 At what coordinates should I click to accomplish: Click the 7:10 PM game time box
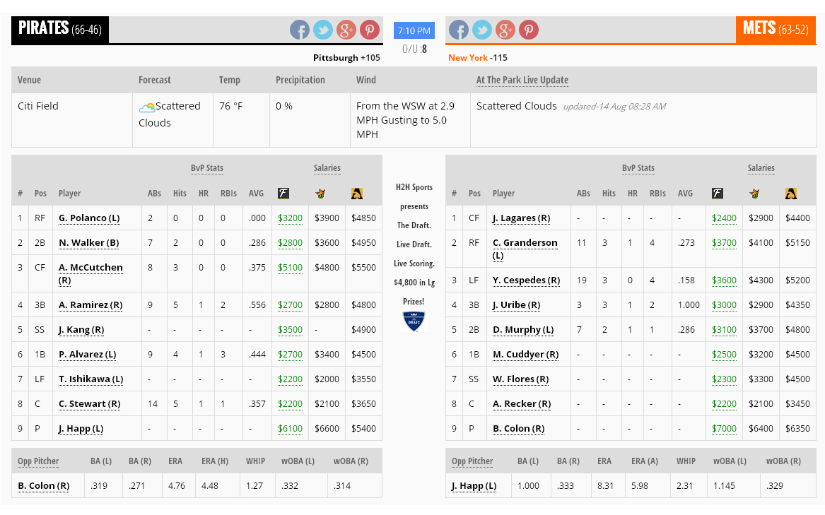click(414, 30)
